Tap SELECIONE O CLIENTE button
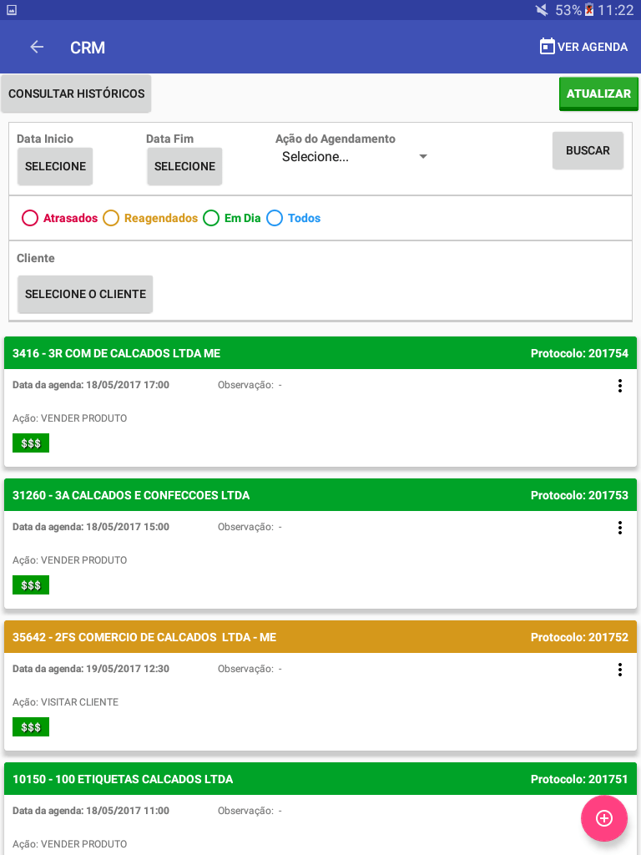Screen dimensions: 641x855 click(85, 294)
